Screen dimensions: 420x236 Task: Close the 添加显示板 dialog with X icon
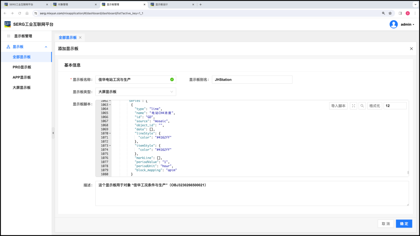(411, 49)
